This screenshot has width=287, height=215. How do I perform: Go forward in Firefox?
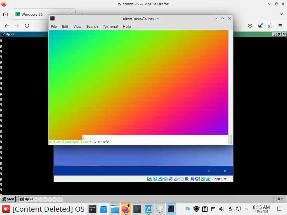point(17,26)
